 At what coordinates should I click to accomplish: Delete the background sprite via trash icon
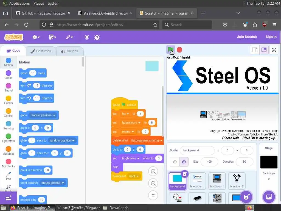[185, 174]
